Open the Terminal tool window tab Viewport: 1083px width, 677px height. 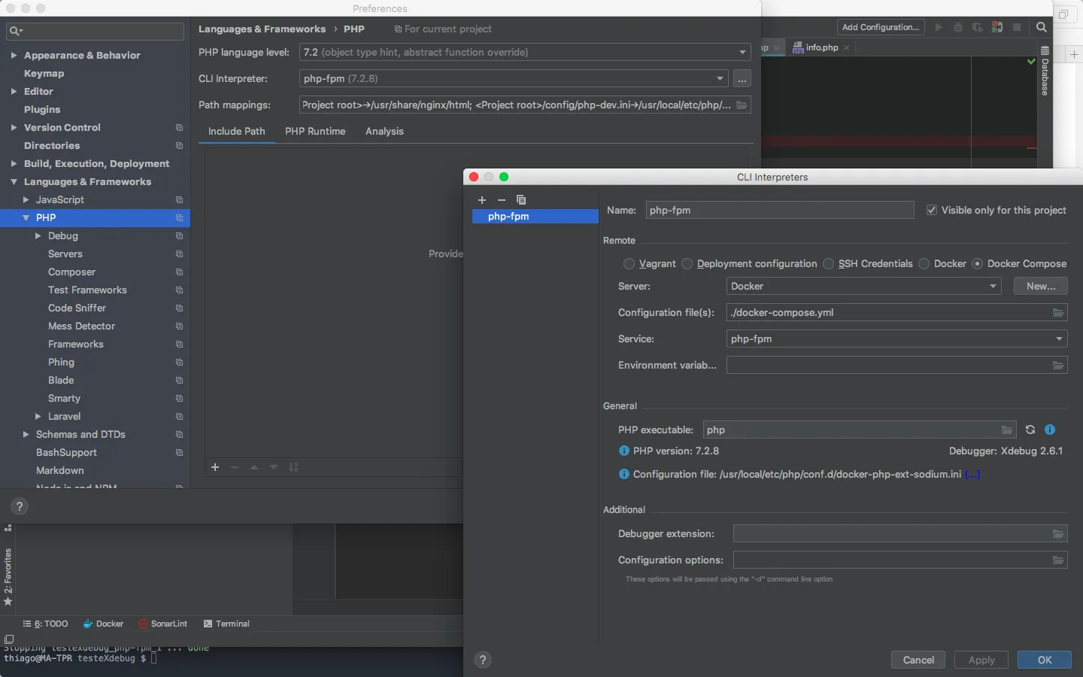pos(226,624)
